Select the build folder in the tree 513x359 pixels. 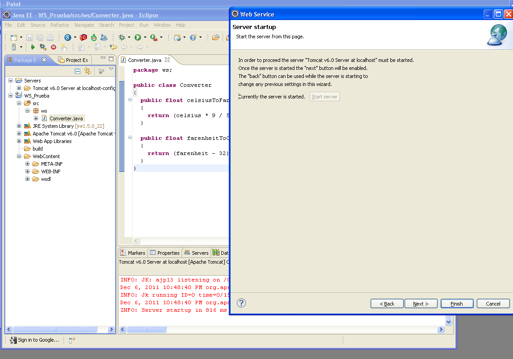(x=37, y=149)
